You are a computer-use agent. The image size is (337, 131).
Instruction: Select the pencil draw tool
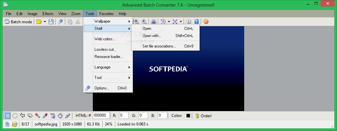68,116
